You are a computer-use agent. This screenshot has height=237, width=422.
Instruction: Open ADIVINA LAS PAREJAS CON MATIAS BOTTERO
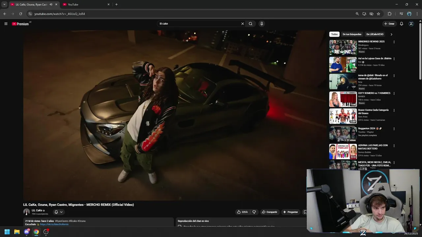(373, 147)
